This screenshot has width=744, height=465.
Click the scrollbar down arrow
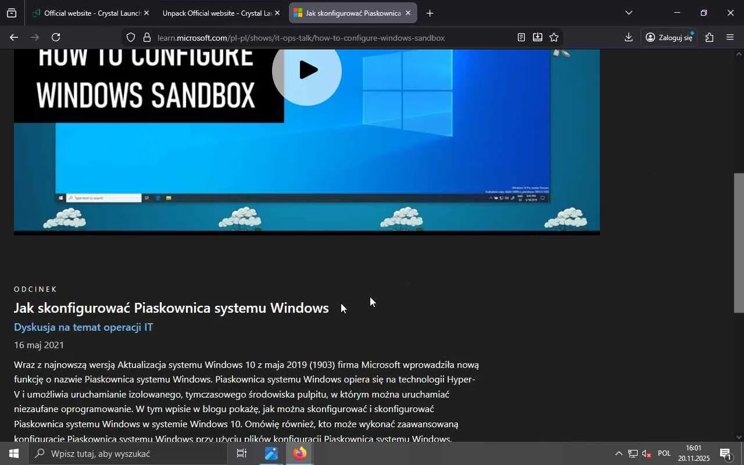click(739, 437)
